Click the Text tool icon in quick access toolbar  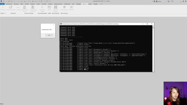[x=33, y=1]
